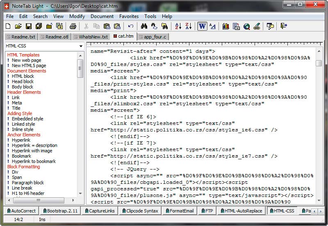Click the favorites folder-with-star toolbar icon
The image size is (328, 226).
pyautogui.click(x=59, y=26)
